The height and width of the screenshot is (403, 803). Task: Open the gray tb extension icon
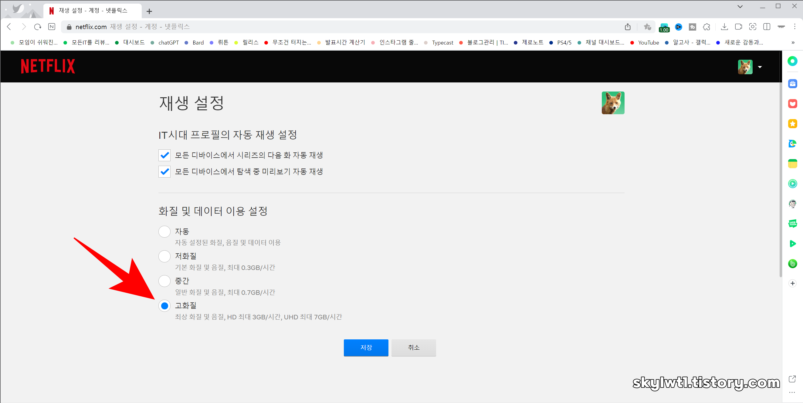(x=692, y=27)
